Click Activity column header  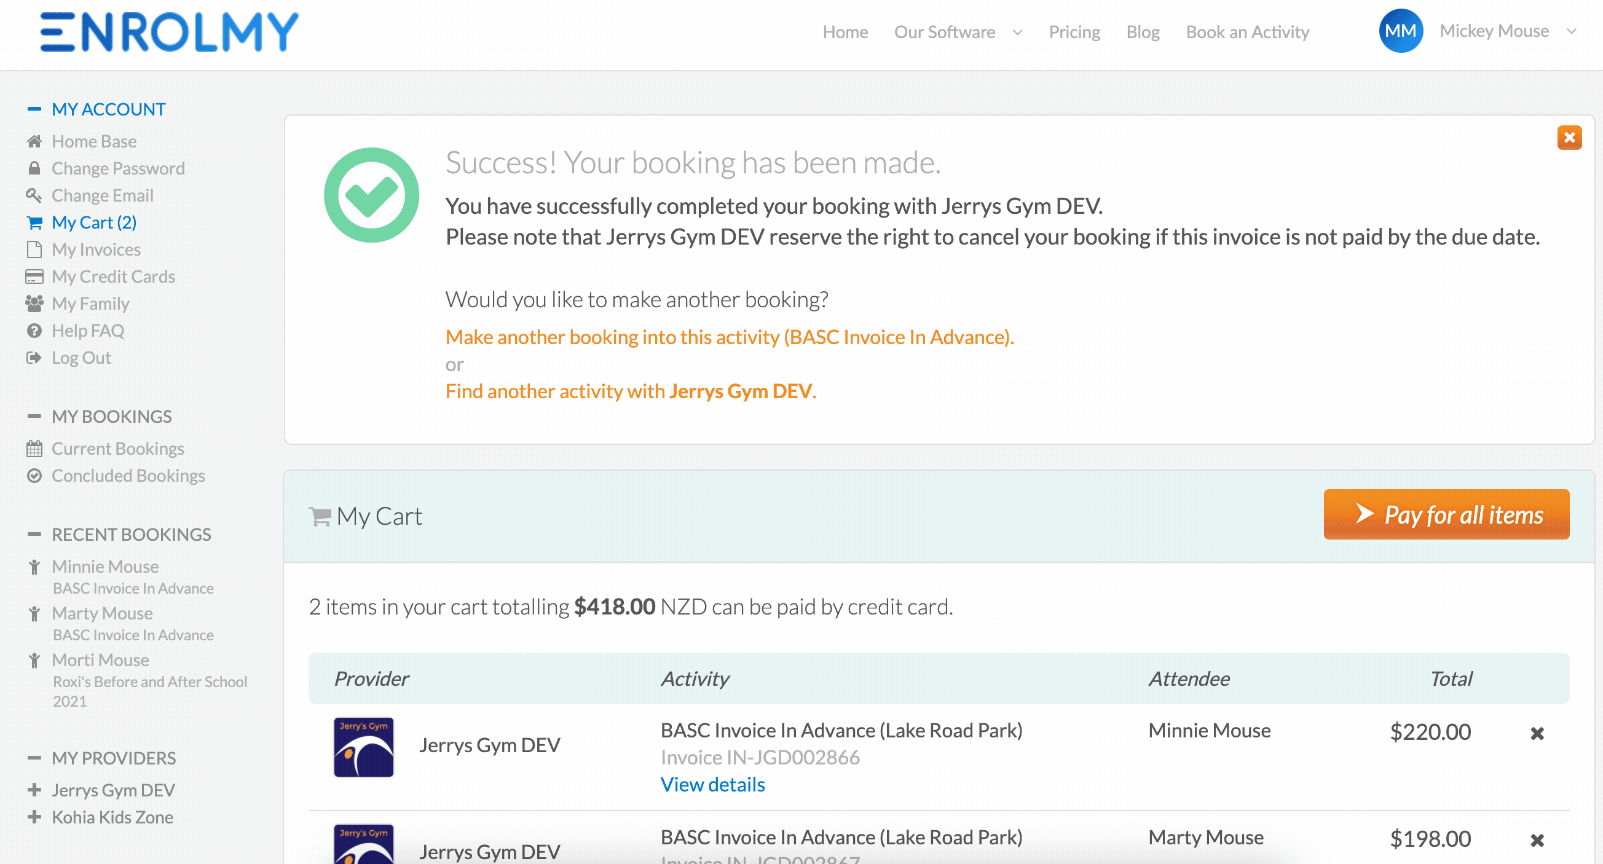(x=695, y=678)
